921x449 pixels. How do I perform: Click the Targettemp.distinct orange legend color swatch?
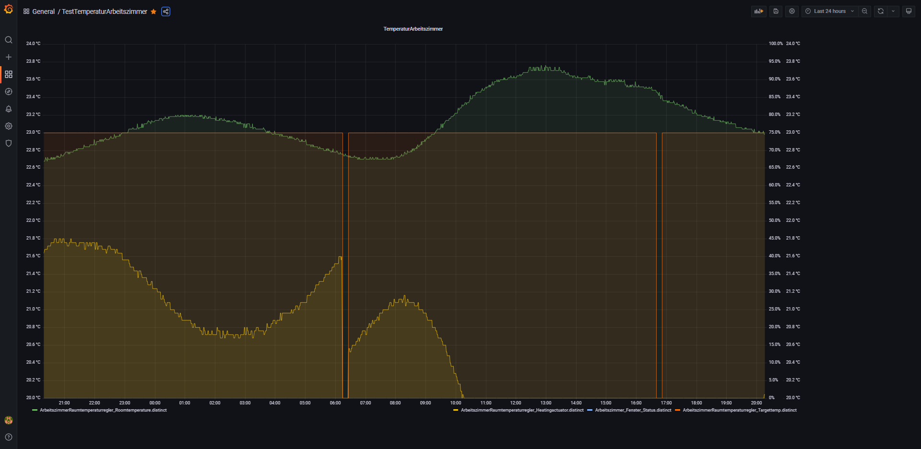pyautogui.click(x=677, y=410)
